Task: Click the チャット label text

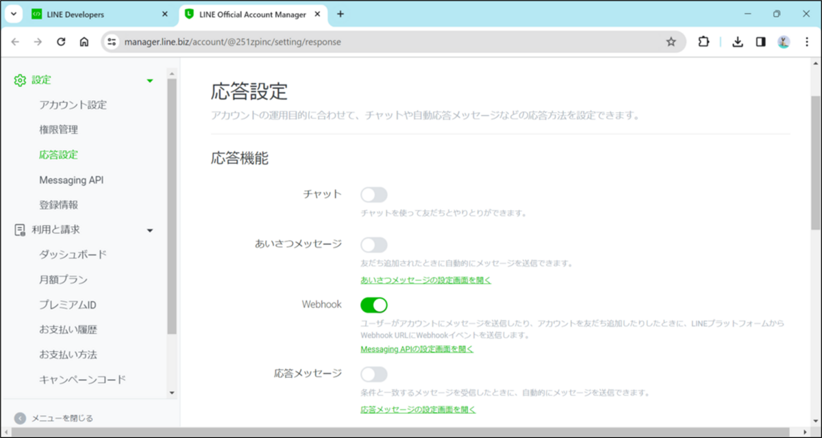Action: (x=323, y=194)
